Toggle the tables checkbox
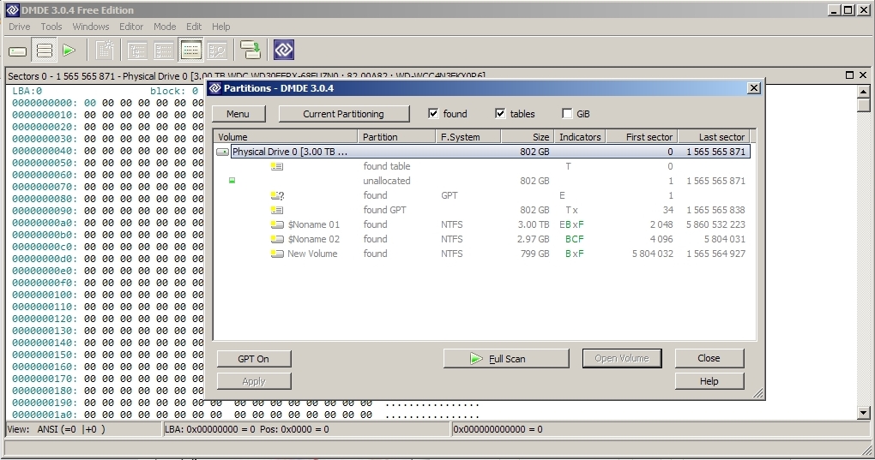The image size is (875, 460). pos(500,113)
